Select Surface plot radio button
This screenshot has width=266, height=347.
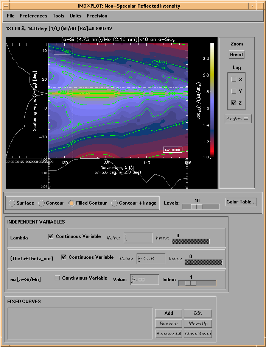click(x=12, y=203)
